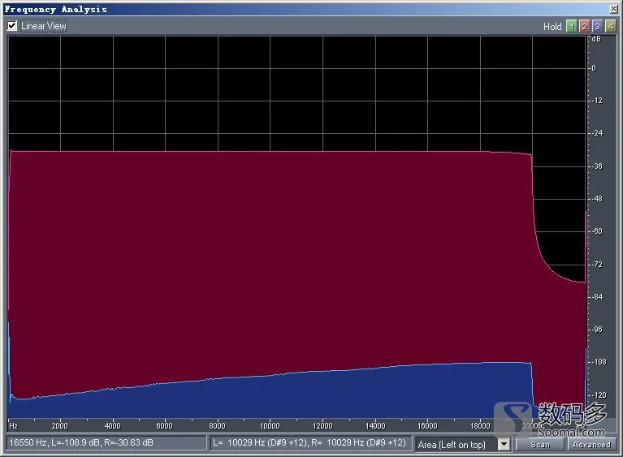Click the -108 dB scale label
Viewport: 623px width, 457px height.
point(599,362)
